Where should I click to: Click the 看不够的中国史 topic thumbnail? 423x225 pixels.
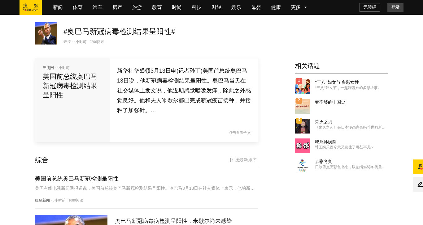(303, 106)
